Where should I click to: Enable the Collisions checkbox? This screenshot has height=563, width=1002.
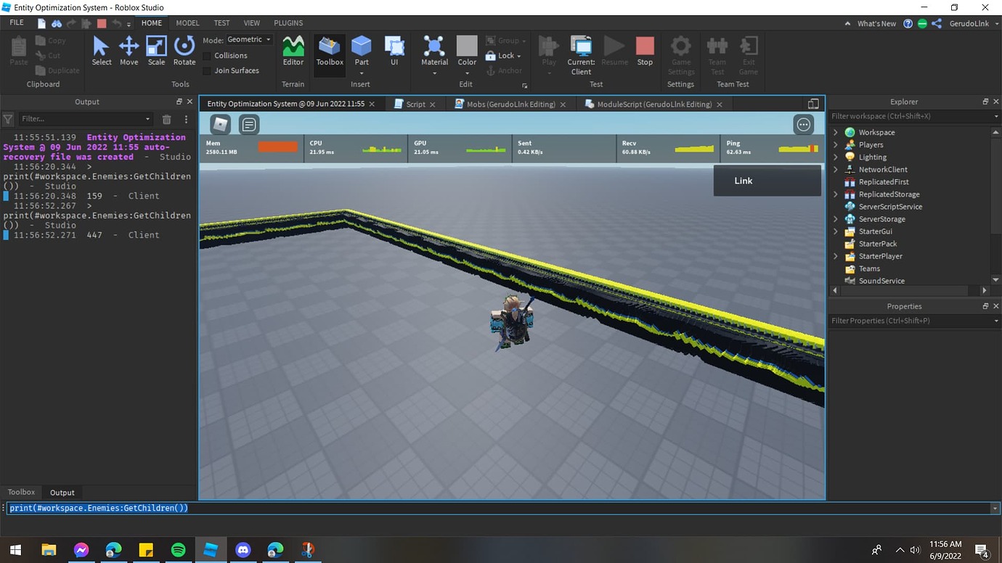(x=207, y=55)
